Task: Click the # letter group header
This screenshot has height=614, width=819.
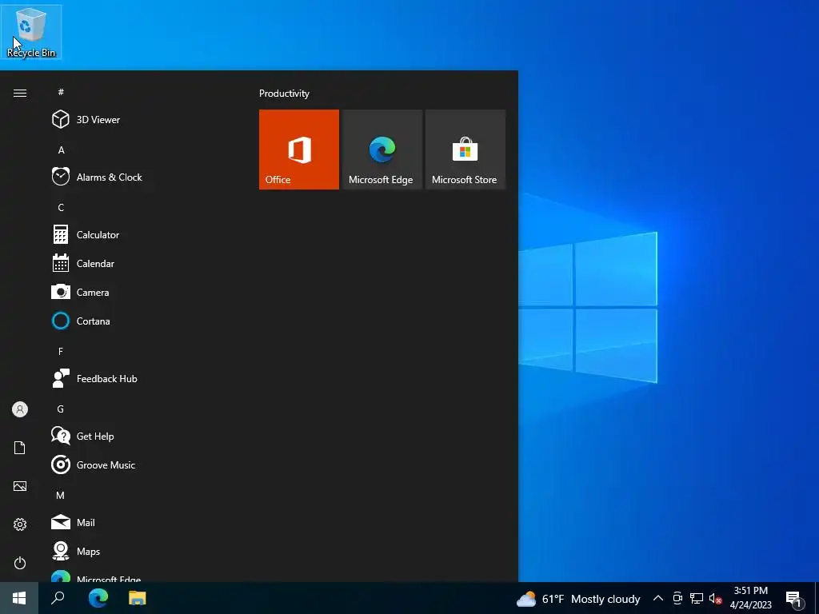Action: click(x=61, y=92)
